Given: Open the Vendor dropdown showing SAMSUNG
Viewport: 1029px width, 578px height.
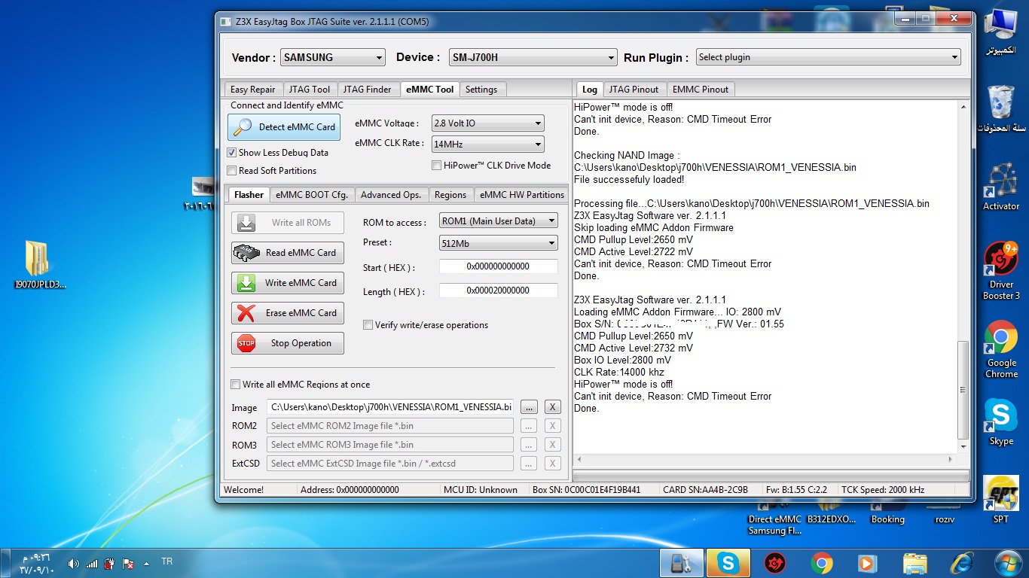Looking at the screenshot, I should point(333,57).
